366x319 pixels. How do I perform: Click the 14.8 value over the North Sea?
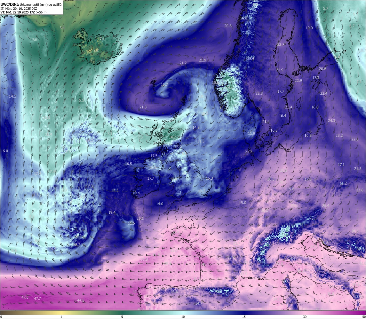[x=196, y=128]
